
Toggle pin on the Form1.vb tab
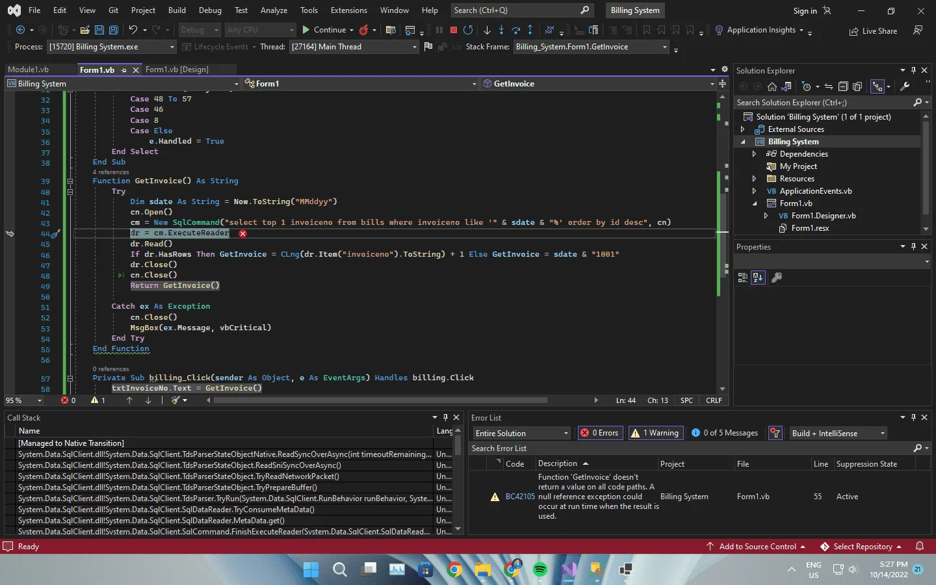[123, 70]
